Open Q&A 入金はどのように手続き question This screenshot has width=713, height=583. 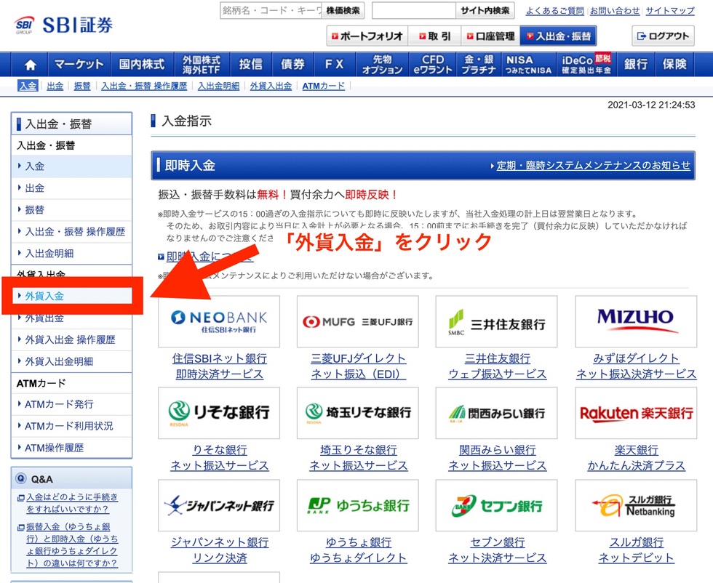[x=72, y=503]
